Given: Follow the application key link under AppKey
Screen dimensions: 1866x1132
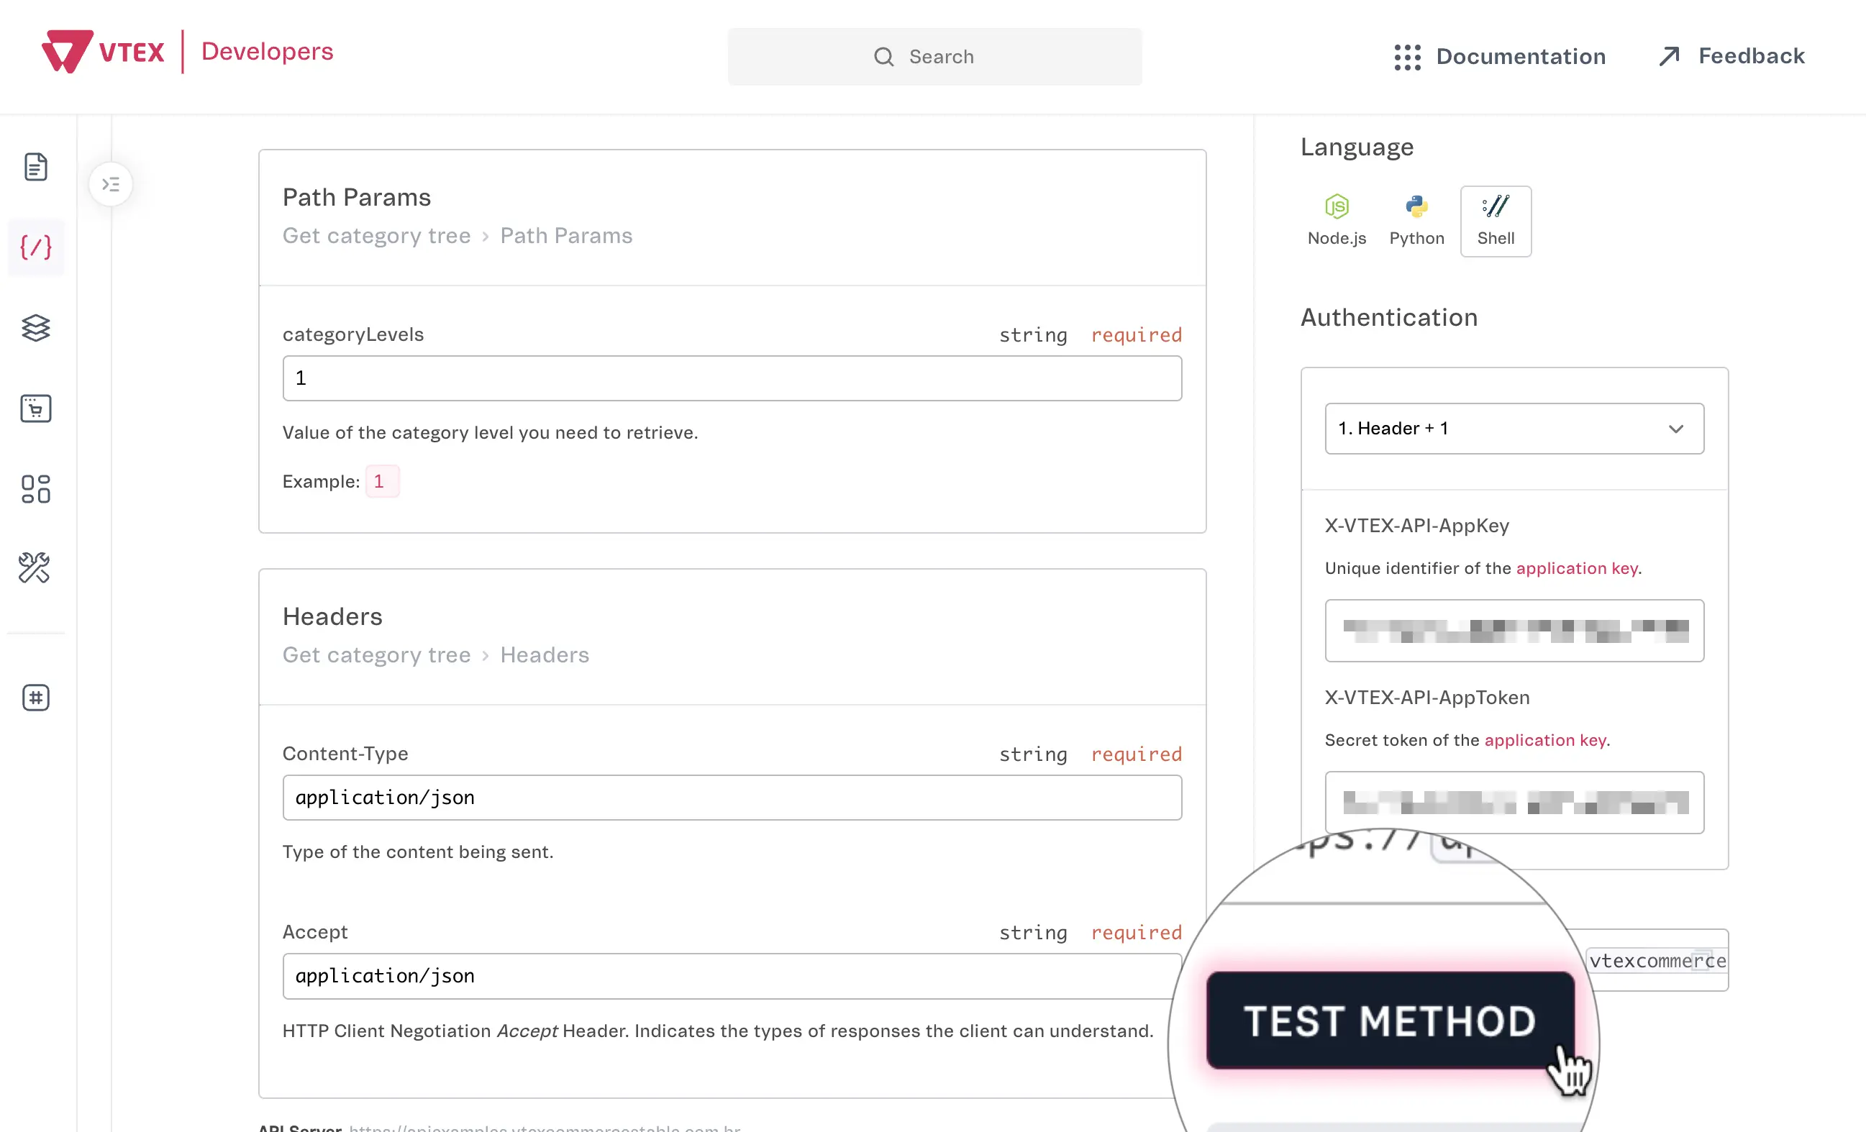Looking at the screenshot, I should (x=1577, y=568).
